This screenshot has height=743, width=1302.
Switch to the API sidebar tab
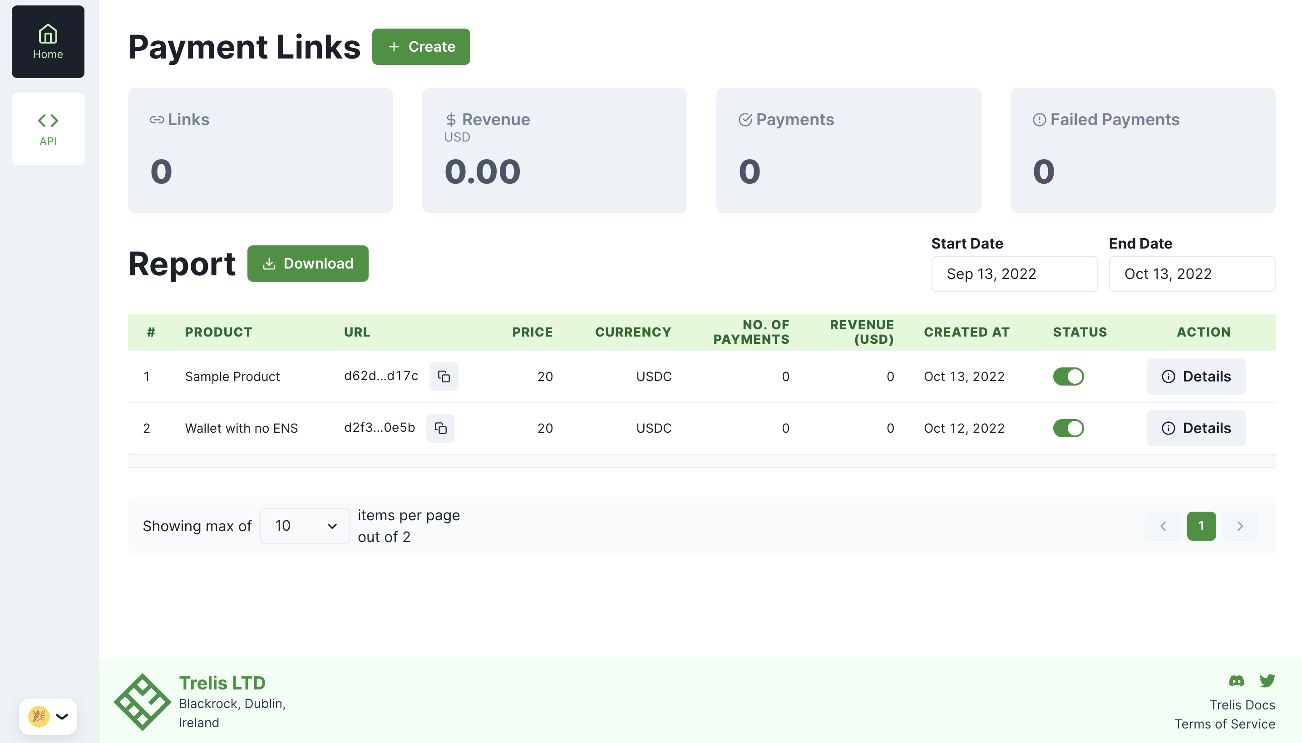tap(48, 129)
